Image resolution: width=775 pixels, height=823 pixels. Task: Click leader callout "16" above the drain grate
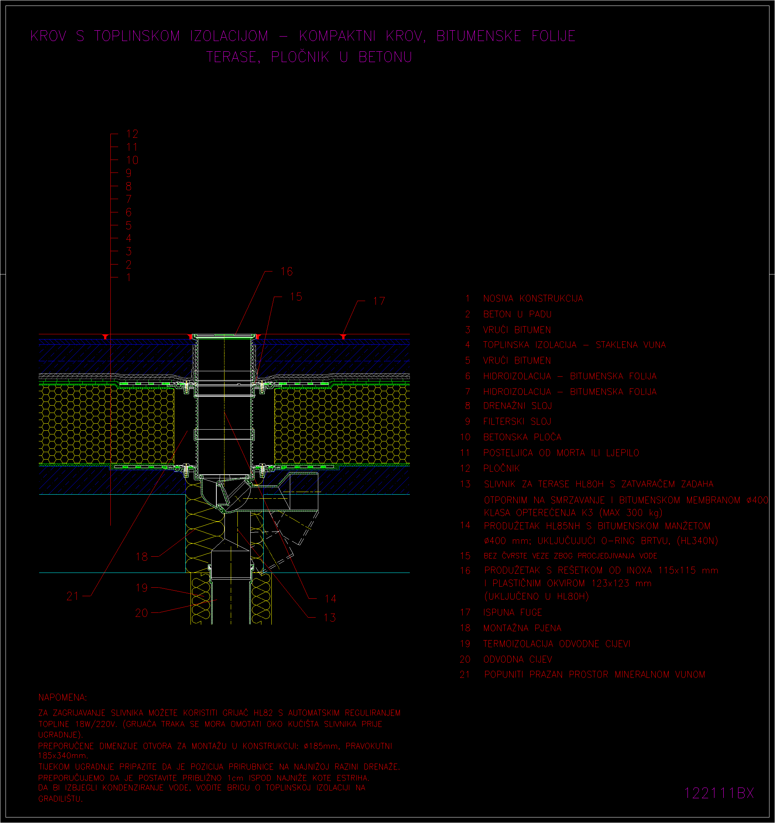[x=286, y=272]
